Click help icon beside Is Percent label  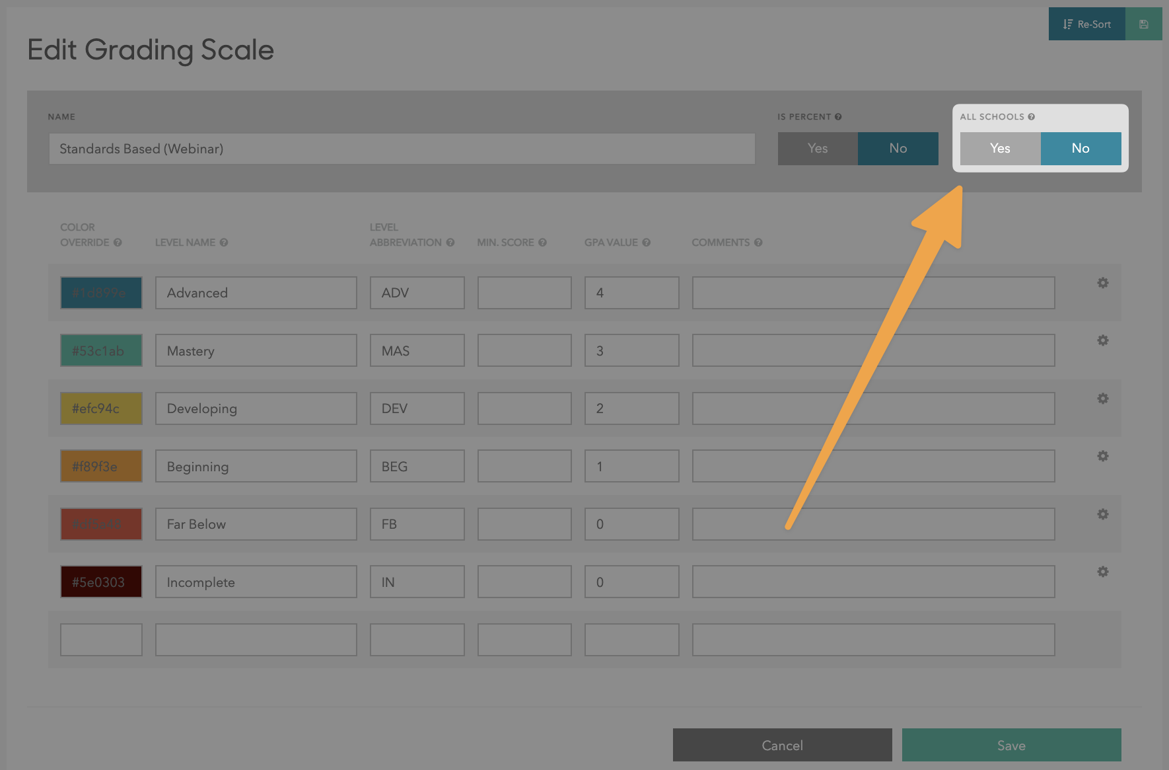click(x=838, y=117)
